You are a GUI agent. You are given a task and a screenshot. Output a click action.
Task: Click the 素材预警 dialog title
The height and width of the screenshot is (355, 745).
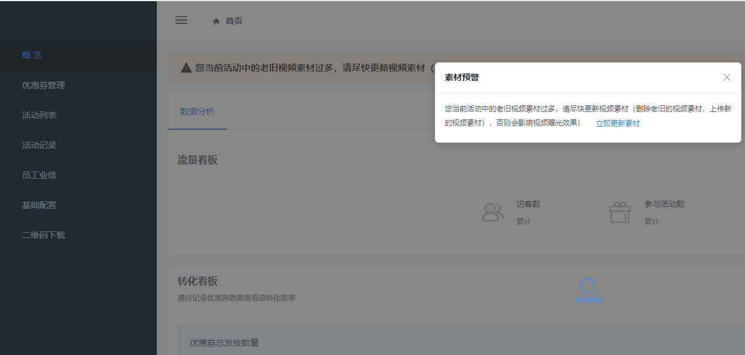(462, 78)
